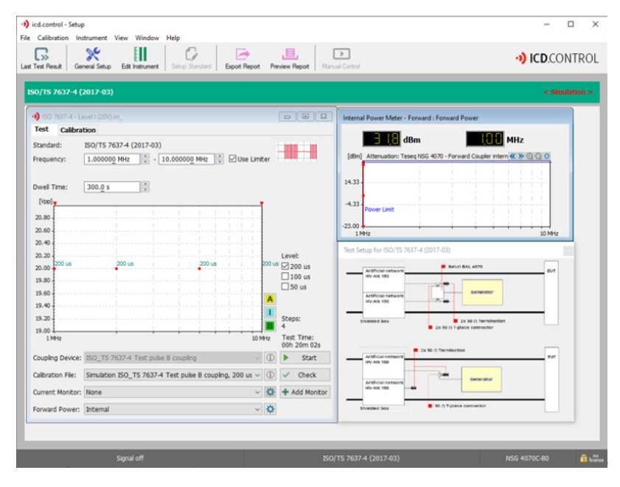Open the View menu

121,38
